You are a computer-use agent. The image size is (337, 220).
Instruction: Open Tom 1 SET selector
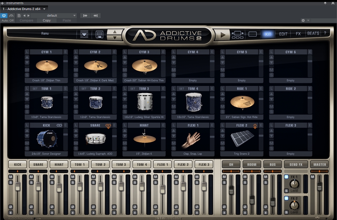pos(35,89)
